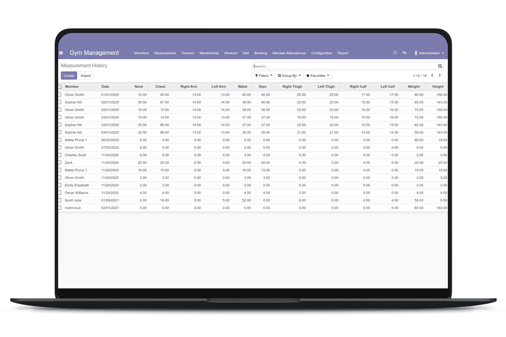
Task: Check the Sophie Hill 02/01/2020 row
Action: click(60, 102)
